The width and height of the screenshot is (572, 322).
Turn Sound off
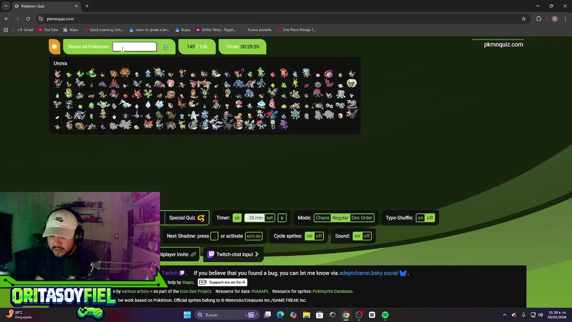click(x=366, y=236)
